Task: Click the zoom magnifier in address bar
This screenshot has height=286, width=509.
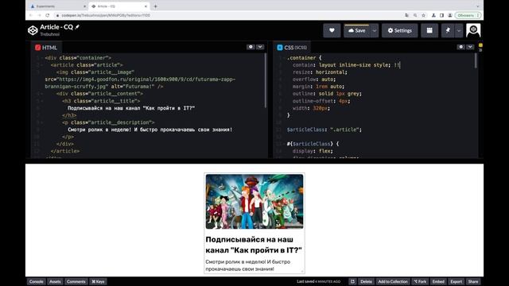Action: click(415, 15)
